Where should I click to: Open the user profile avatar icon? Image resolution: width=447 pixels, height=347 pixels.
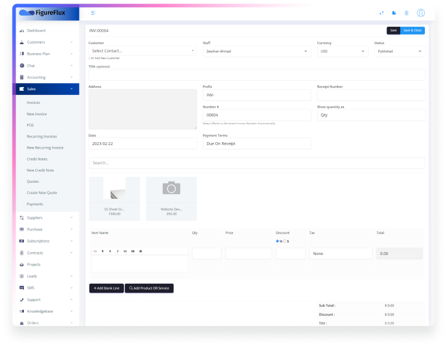(421, 13)
